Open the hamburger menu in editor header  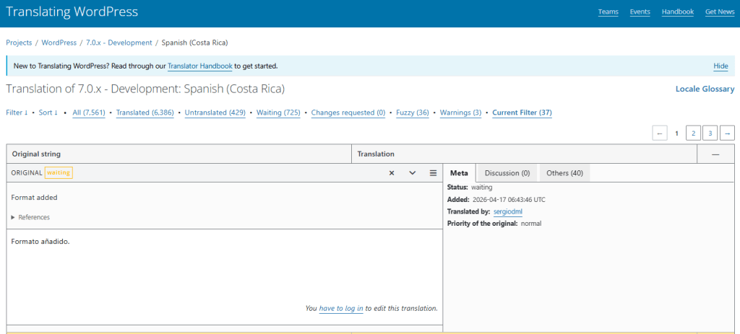point(433,173)
